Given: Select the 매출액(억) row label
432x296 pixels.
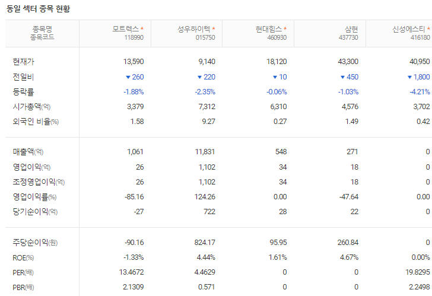Looking at the screenshot, I should 28,152.
